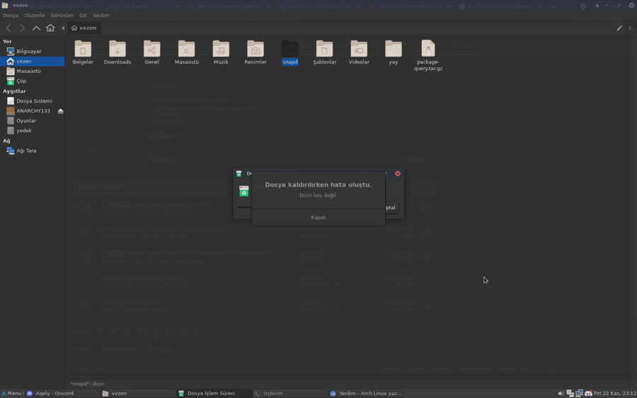Eject the ANARCHY133 device

61,111
